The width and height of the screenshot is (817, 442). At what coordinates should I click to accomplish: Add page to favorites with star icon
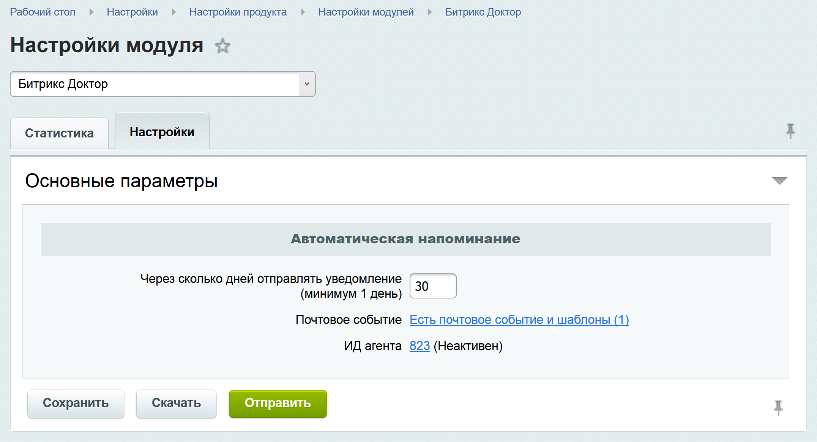(x=222, y=46)
